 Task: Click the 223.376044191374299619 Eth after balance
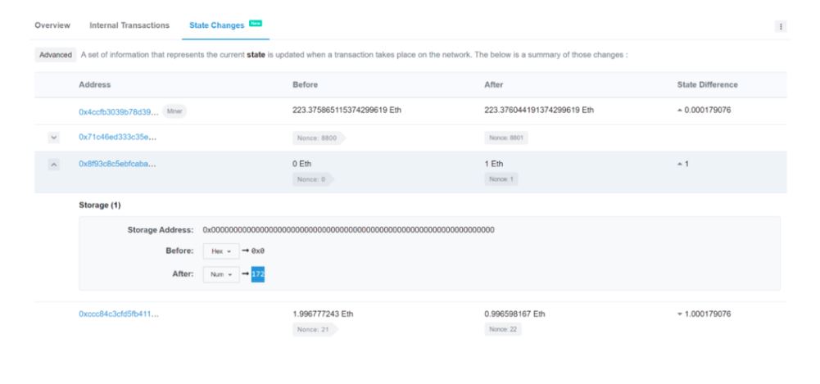(539, 110)
